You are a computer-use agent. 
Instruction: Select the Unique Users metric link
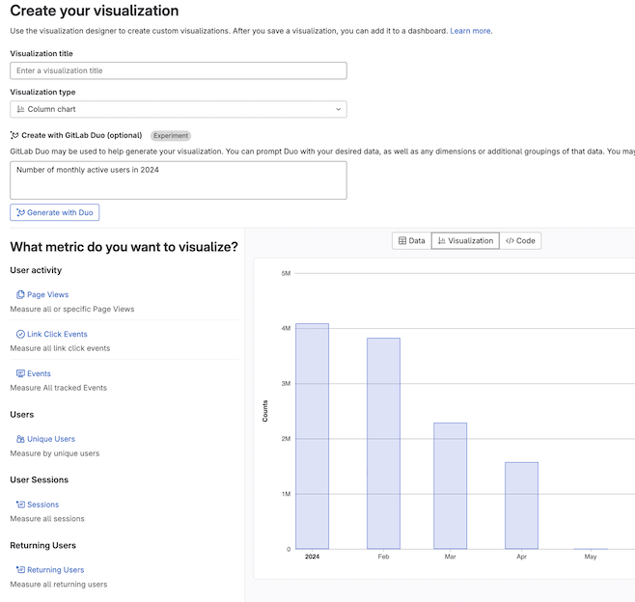[x=51, y=439]
